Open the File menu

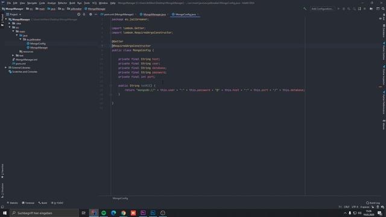point(9,3)
